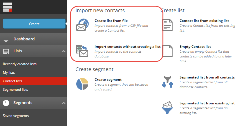Click the funnel arrows Segmented list from all contacts icon
This screenshot has width=242, height=126.
pyautogui.click(x=168, y=82)
